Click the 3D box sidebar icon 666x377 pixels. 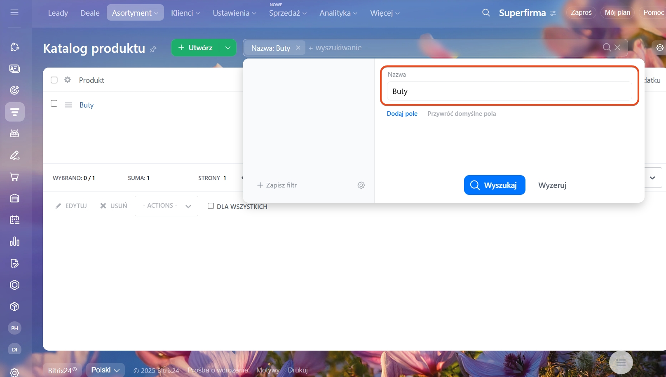coord(14,307)
